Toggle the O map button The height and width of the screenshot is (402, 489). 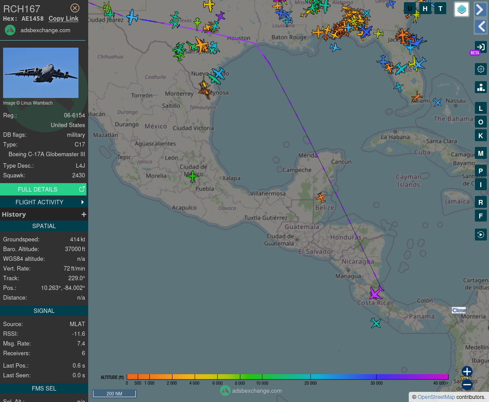(481, 122)
